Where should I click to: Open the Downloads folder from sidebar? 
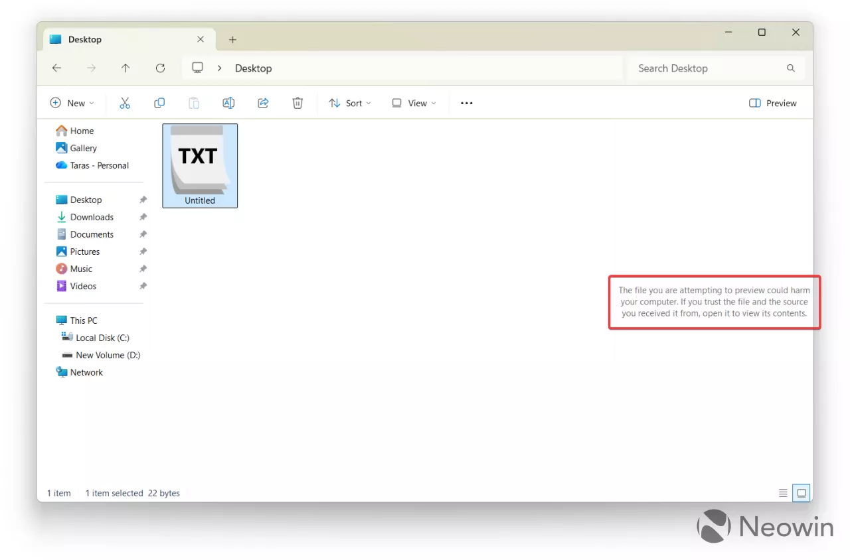pos(92,216)
